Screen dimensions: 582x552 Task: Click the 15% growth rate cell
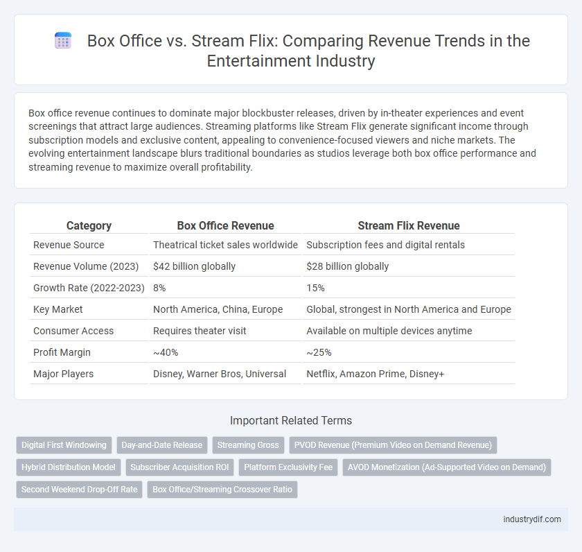pyautogui.click(x=409, y=288)
